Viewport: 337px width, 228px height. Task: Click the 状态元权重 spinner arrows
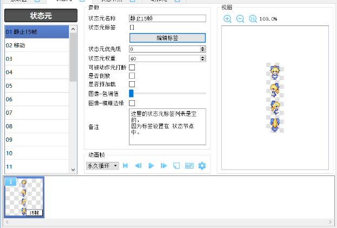click(x=203, y=58)
